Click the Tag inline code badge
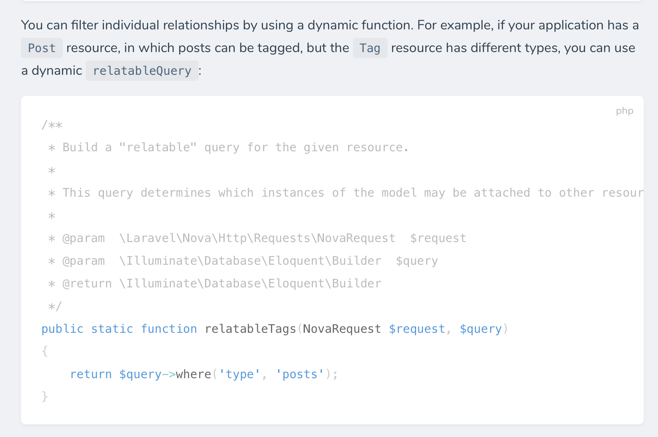 pos(370,48)
